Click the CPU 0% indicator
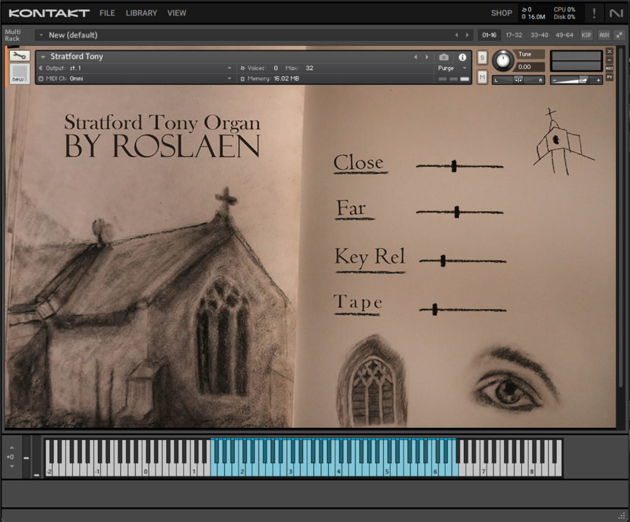Image resolution: width=630 pixels, height=522 pixels. click(x=564, y=9)
